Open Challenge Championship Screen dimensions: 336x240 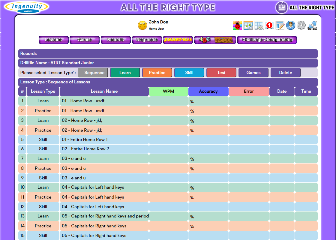click(267, 40)
